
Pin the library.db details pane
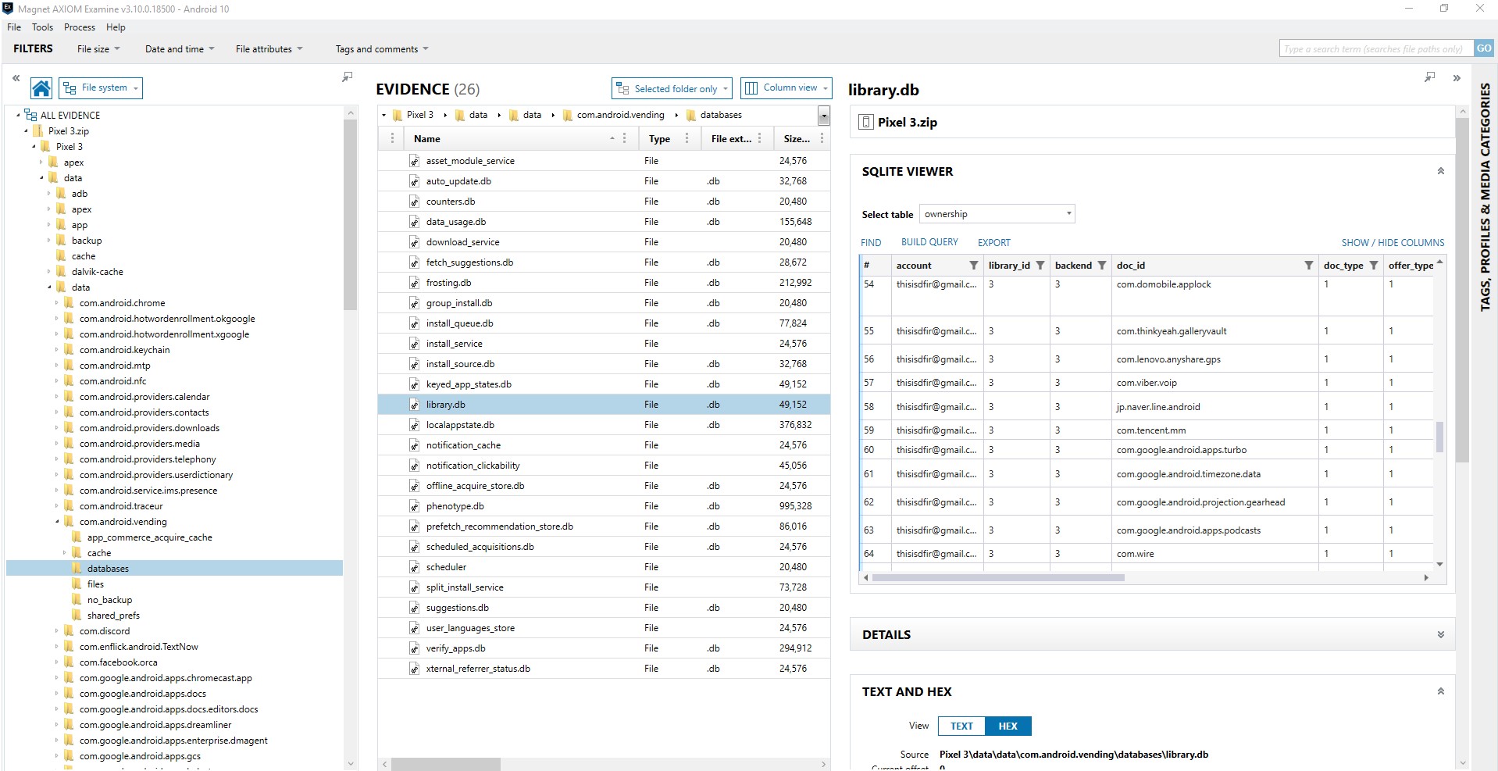pos(1429,77)
